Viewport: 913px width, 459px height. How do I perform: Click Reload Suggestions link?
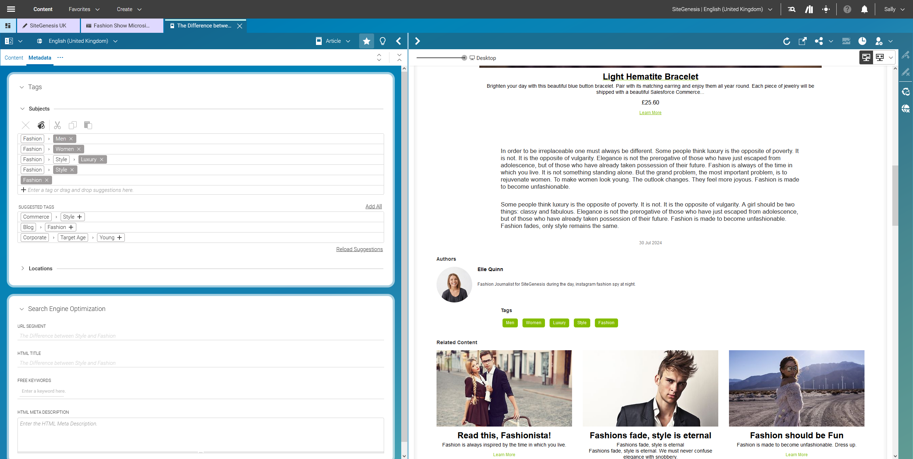(359, 249)
